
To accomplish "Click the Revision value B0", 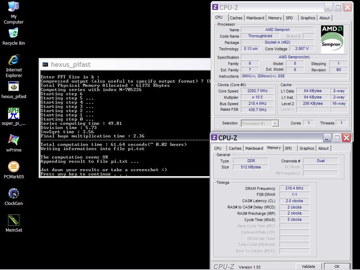I will pyautogui.click(x=339, y=70).
